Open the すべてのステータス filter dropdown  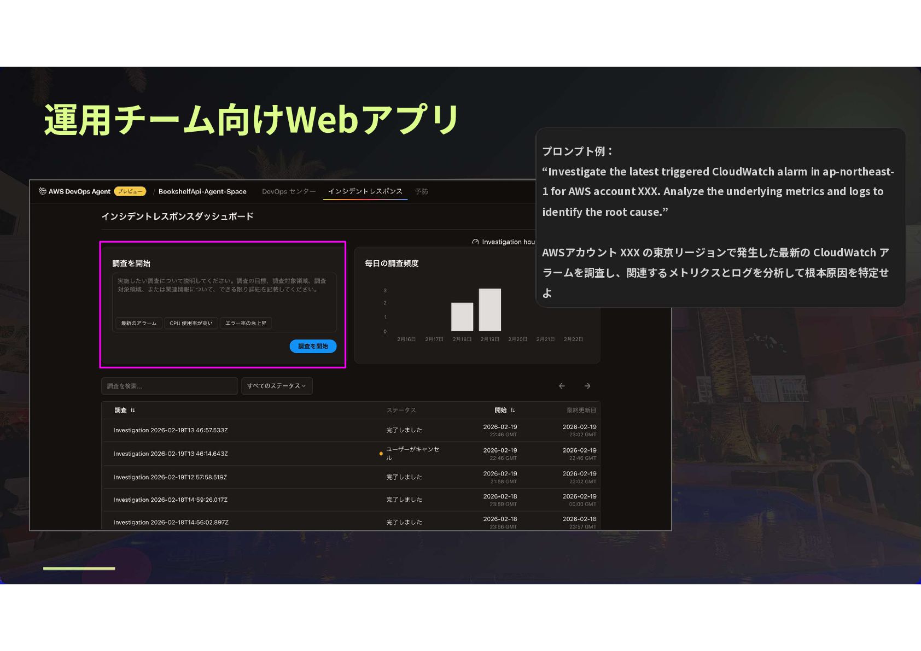coord(277,386)
